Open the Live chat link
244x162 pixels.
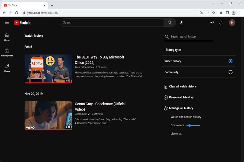pos(176,134)
